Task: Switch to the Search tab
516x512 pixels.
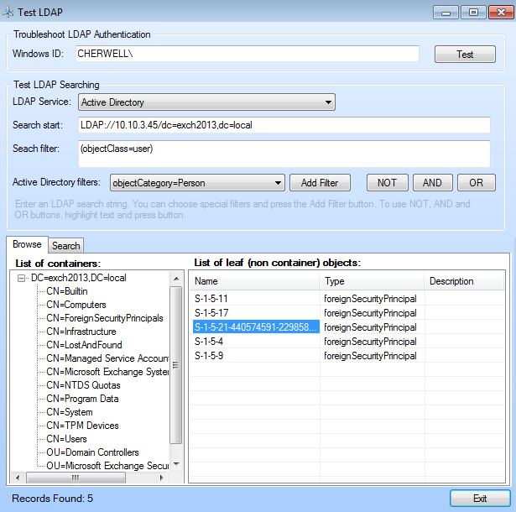Action: (65, 245)
